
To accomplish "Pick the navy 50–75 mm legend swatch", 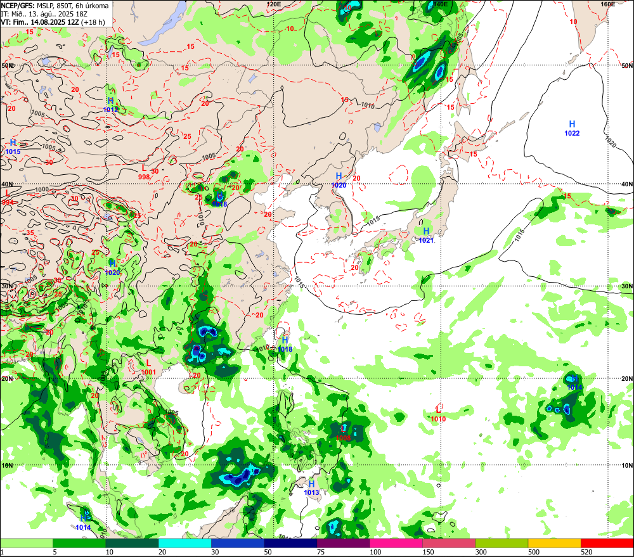I will click(x=290, y=543).
